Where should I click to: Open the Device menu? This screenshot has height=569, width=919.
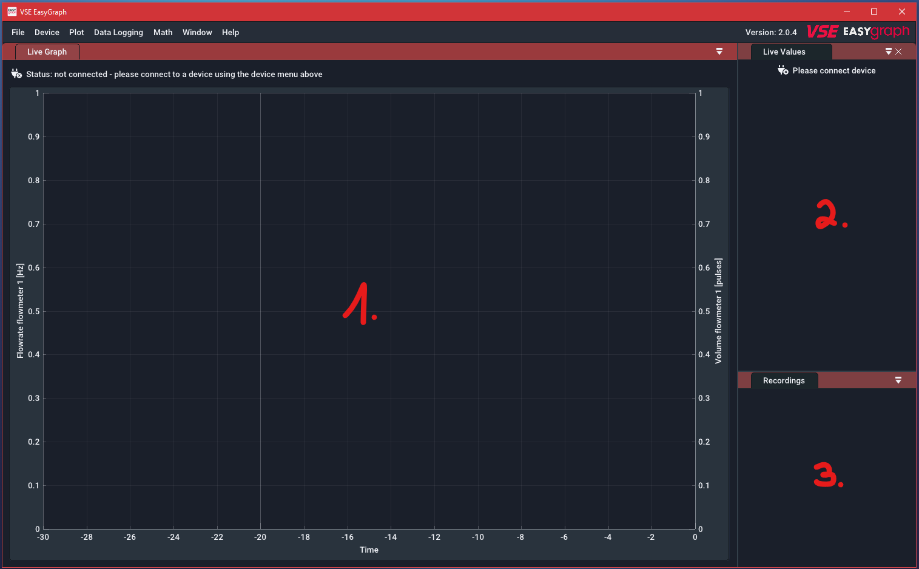click(47, 32)
